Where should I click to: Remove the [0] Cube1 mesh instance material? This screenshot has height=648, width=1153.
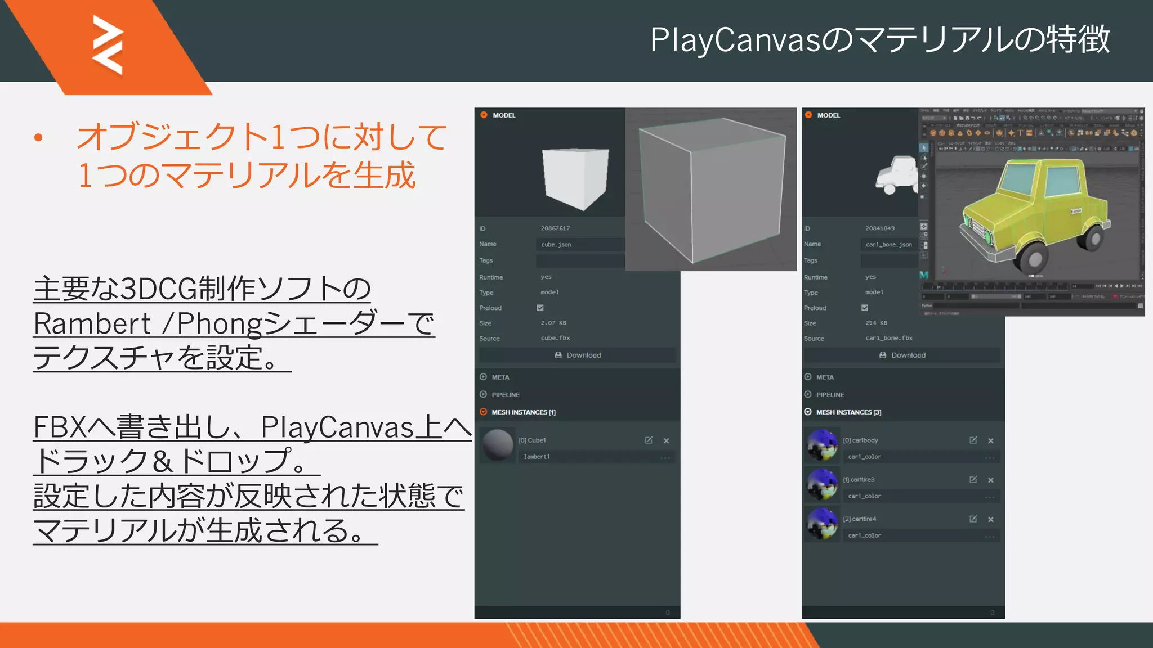point(667,441)
